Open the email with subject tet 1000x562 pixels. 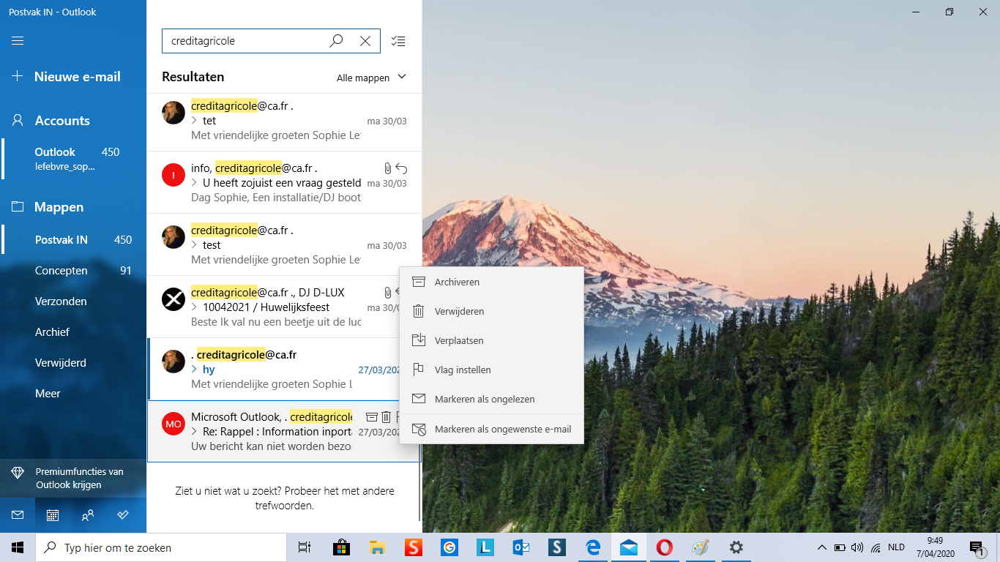(x=284, y=121)
